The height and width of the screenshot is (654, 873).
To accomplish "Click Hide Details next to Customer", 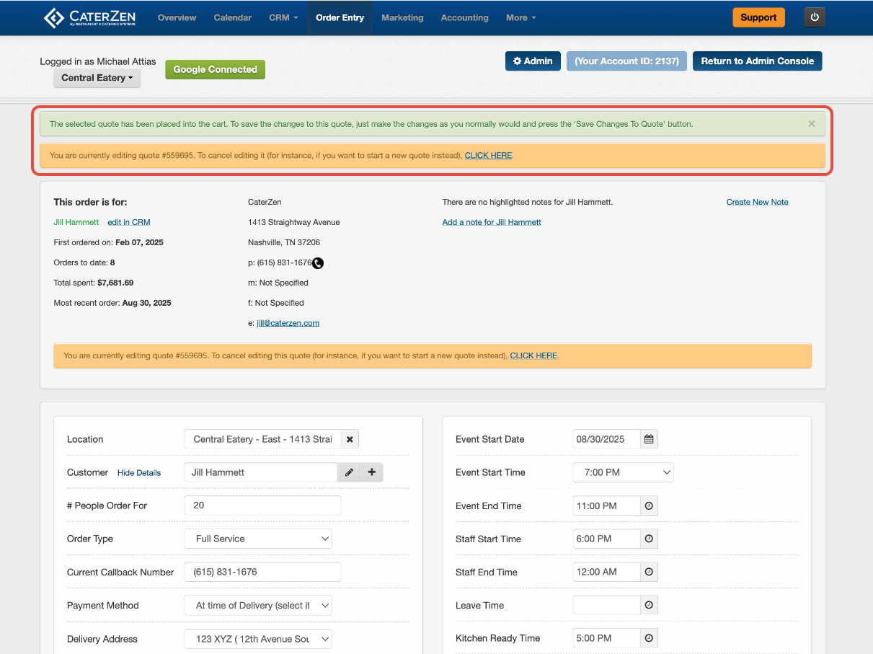I will 139,473.
